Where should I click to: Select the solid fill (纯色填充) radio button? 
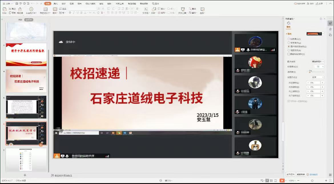[x=289, y=39]
